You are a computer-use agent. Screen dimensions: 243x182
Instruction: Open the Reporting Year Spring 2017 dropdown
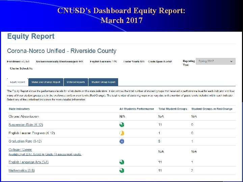click(215, 61)
